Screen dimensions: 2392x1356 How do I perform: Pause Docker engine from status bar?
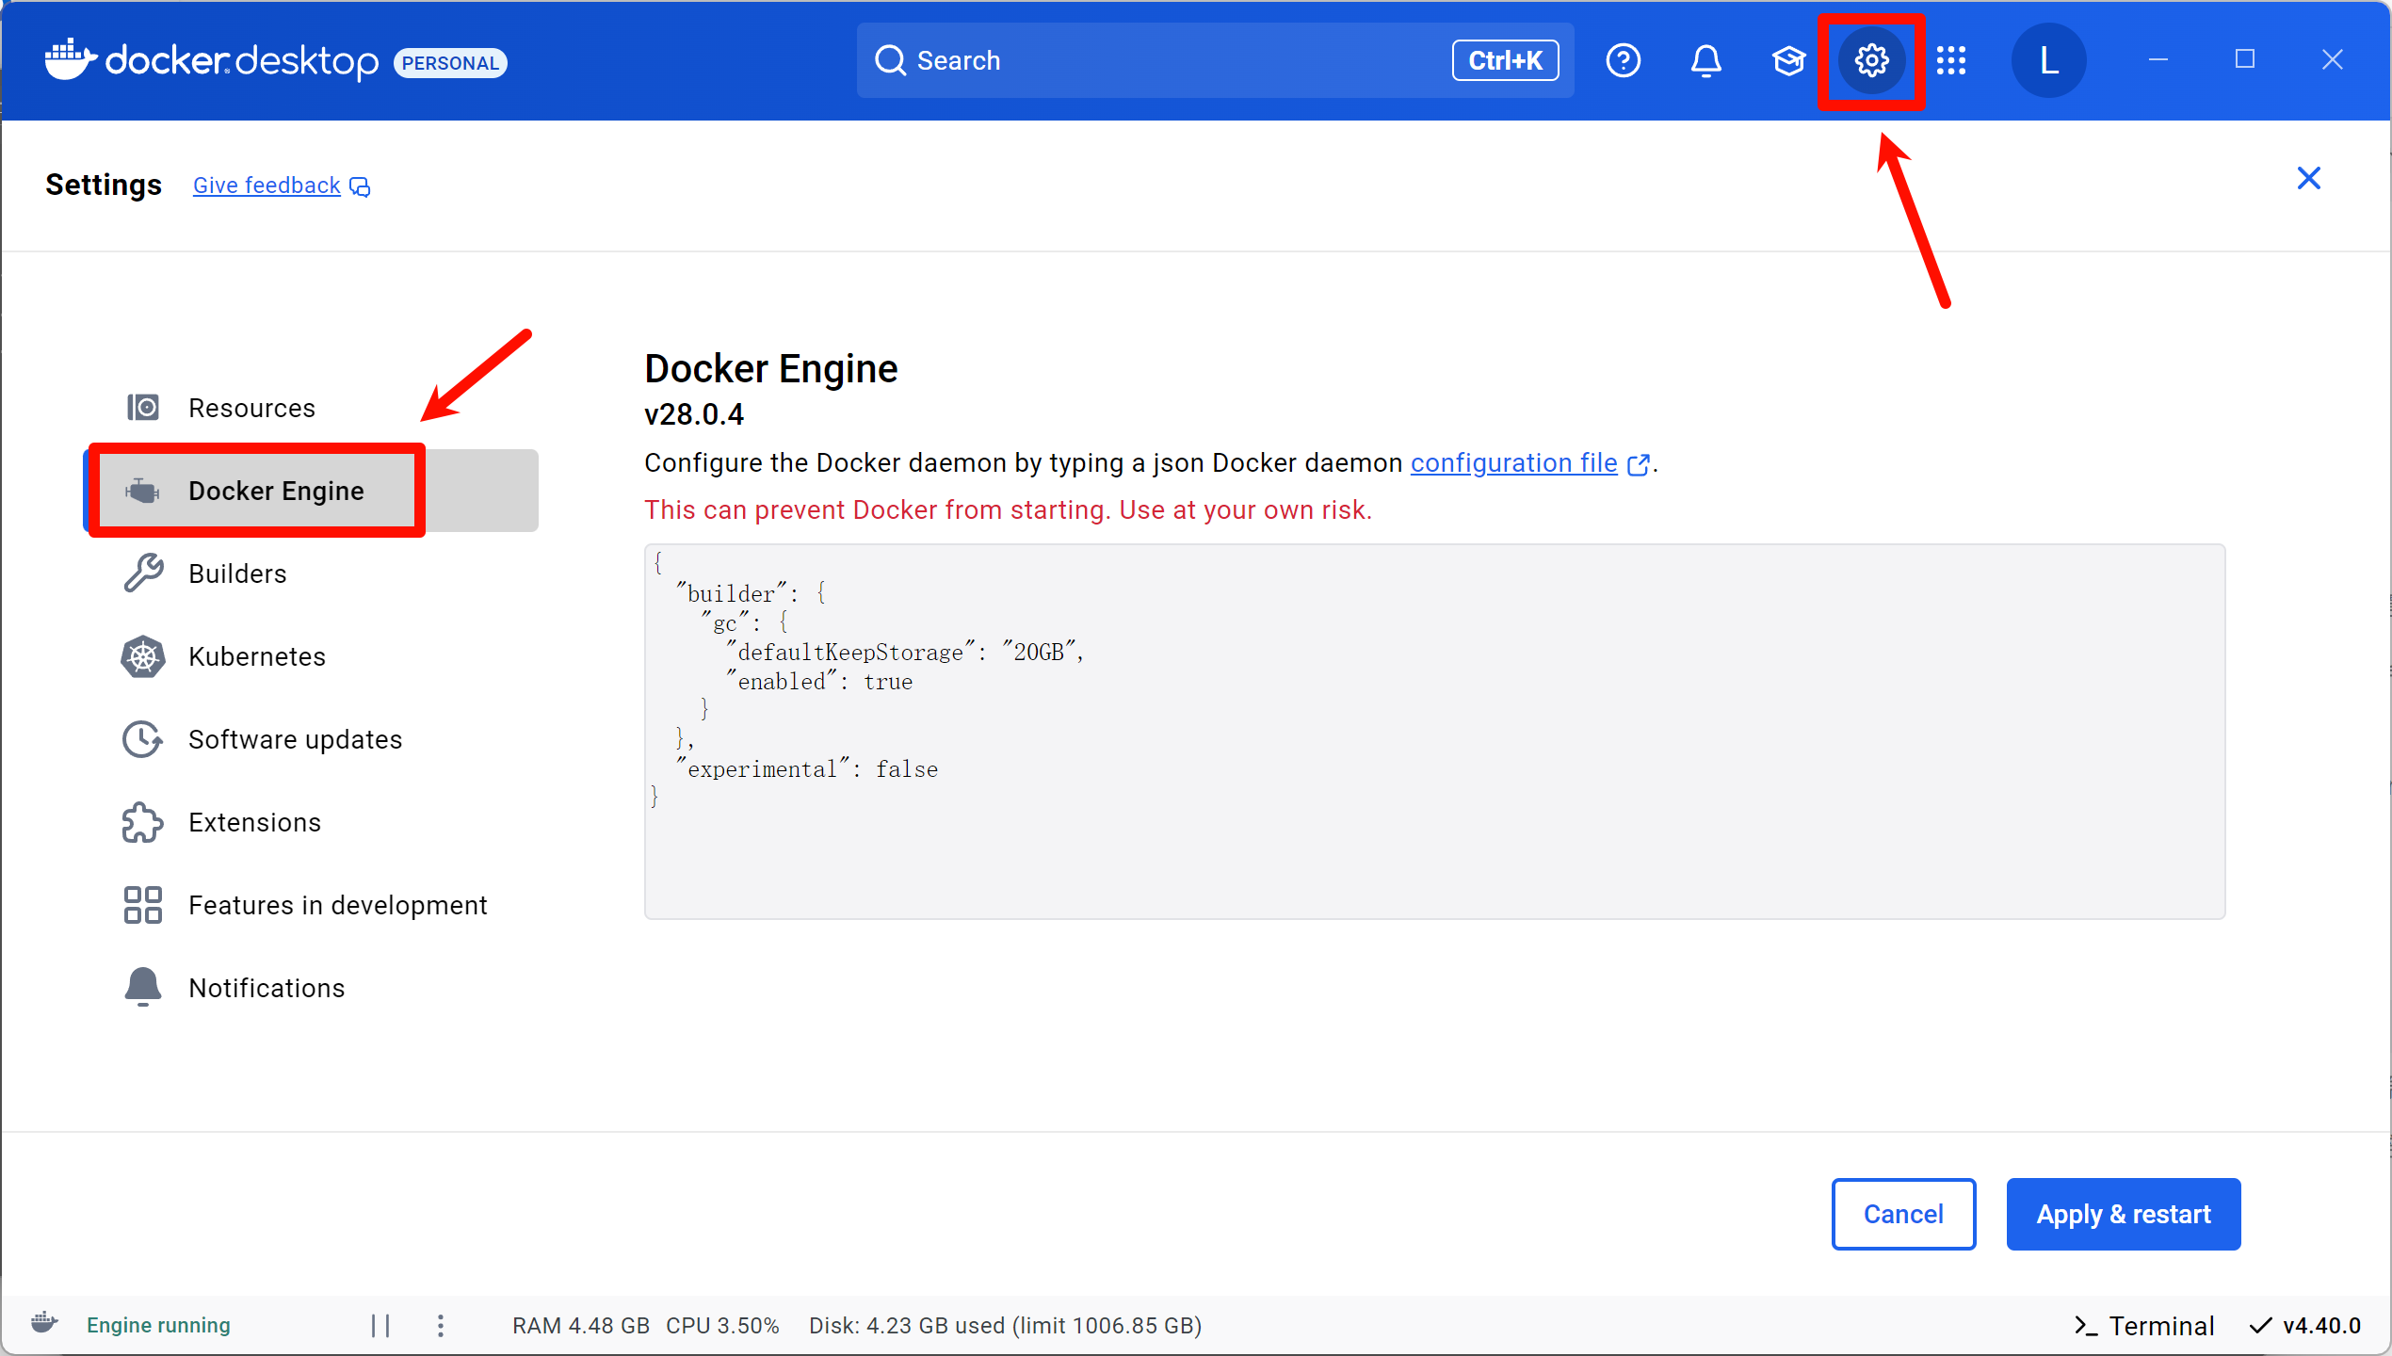click(x=380, y=1325)
